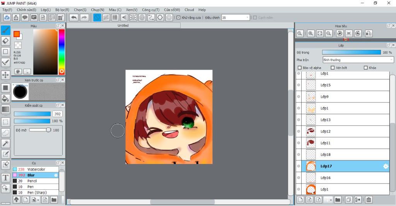Image resolution: width=396 pixels, height=206 pixels.
Task: Click the Redo arrow in toolbar
Action: point(84,17)
